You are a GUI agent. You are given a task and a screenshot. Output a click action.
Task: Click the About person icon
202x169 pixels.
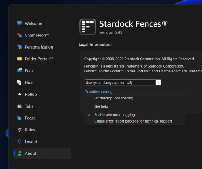point(19,153)
